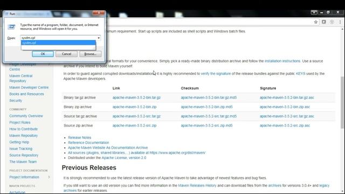Click the Checksum column header

pos(190,88)
